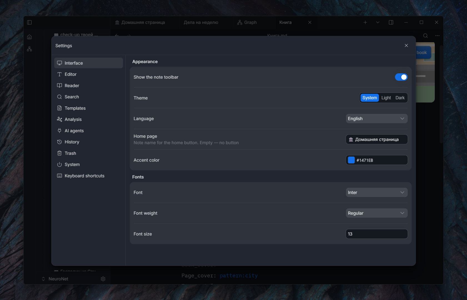Add a new tab with the plus icon
Screen dimensions: 467x300
click(365, 22)
